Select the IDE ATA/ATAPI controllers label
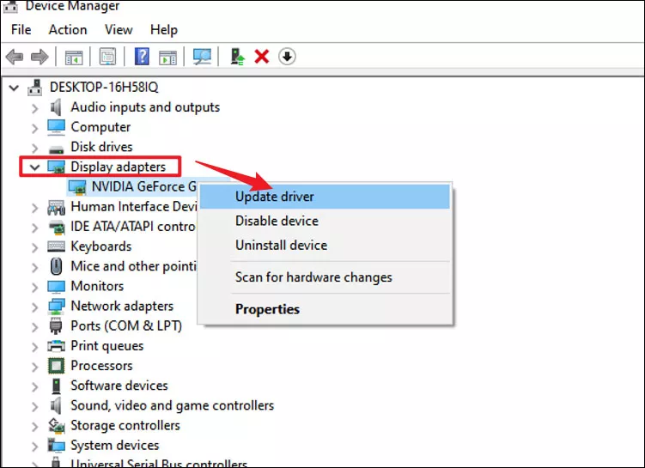Image resolution: width=645 pixels, height=468 pixels. (133, 227)
